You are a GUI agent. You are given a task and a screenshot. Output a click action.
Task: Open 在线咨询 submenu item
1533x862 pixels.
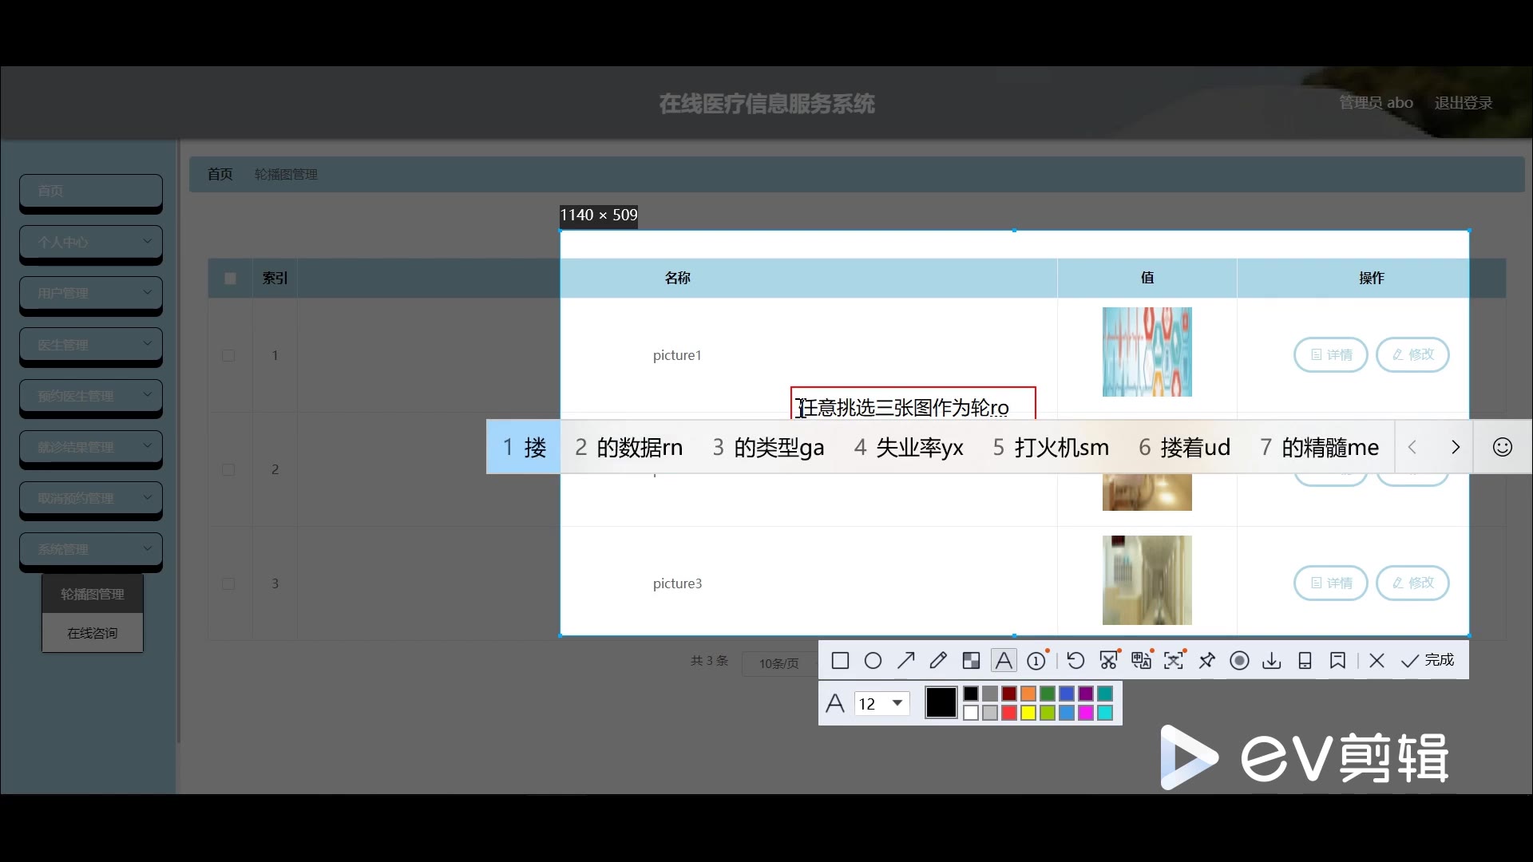93,633
